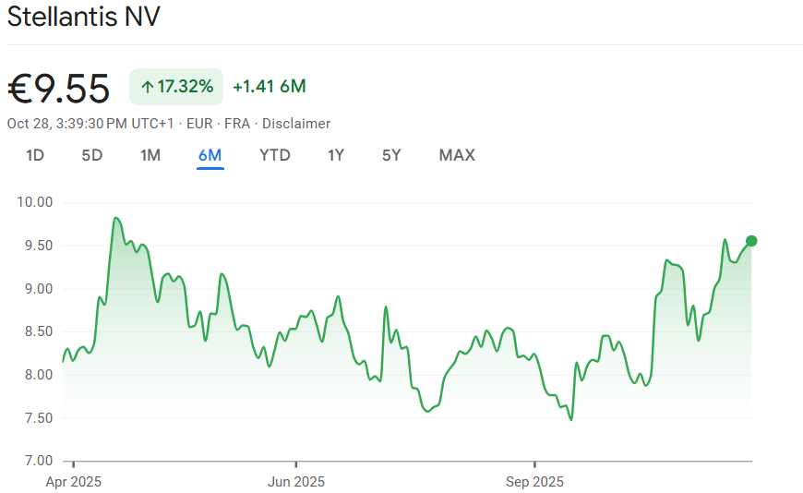Screen dimensions: 803x493
Task: Click the 17.32% change badge
Action: [176, 87]
